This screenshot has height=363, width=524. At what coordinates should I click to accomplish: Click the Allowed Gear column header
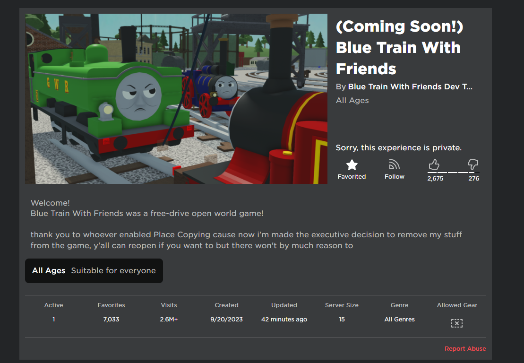pyautogui.click(x=457, y=305)
